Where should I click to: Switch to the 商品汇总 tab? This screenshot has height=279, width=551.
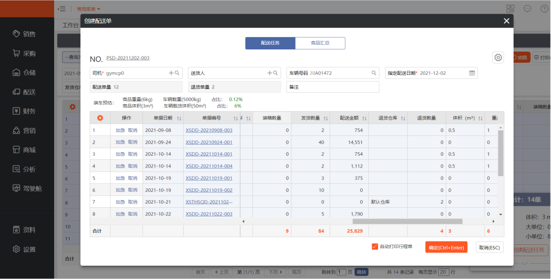pos(320,43)
